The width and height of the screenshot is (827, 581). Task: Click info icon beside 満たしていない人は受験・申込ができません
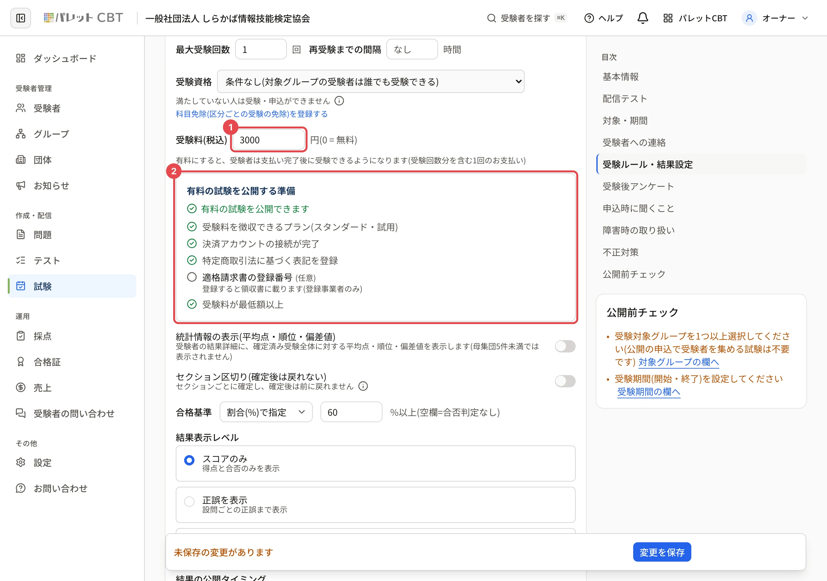[x=339, y=101]
